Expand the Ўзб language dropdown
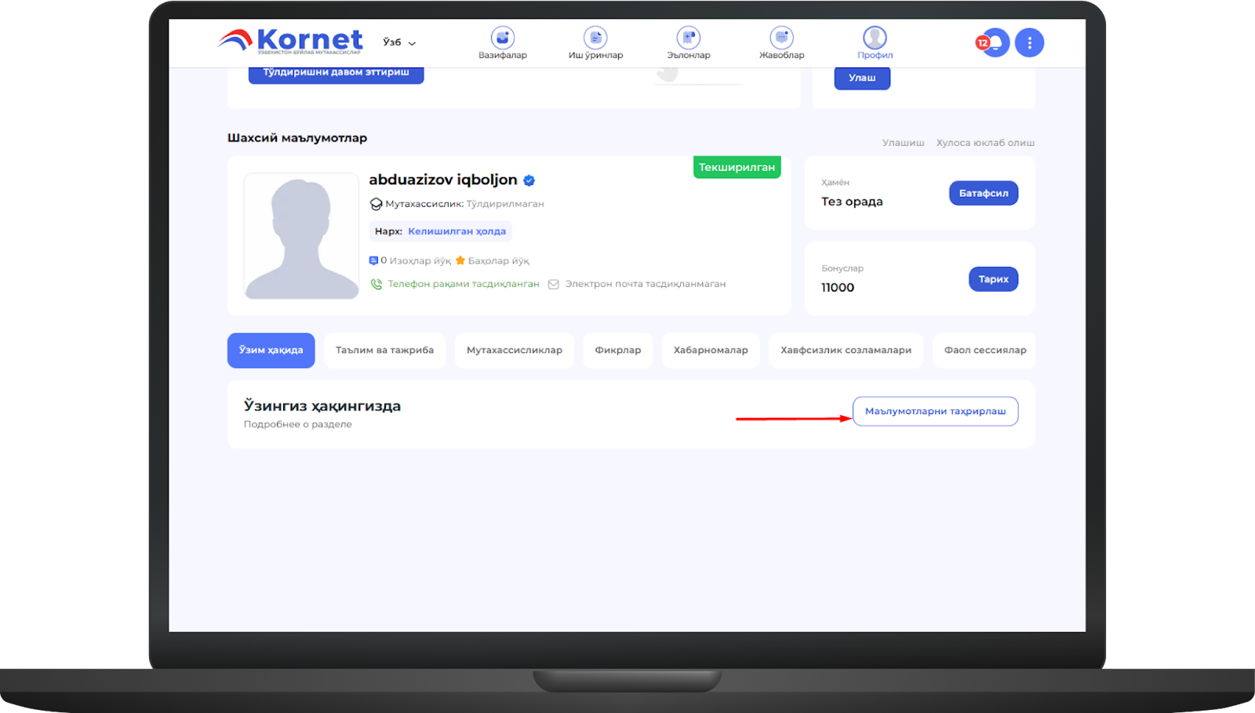This screenshot has width=1255, height=713. tap(399, 42)
